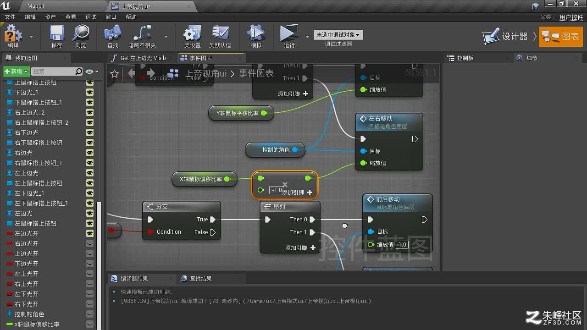
Task: Edit the 1.0 缩放值 field on 前后移动
Action: (x=402, y=245)
